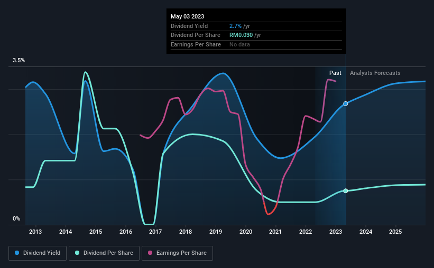Click the blue Dividend Yield legend dot
434x268 pixels.
point(17,253)
